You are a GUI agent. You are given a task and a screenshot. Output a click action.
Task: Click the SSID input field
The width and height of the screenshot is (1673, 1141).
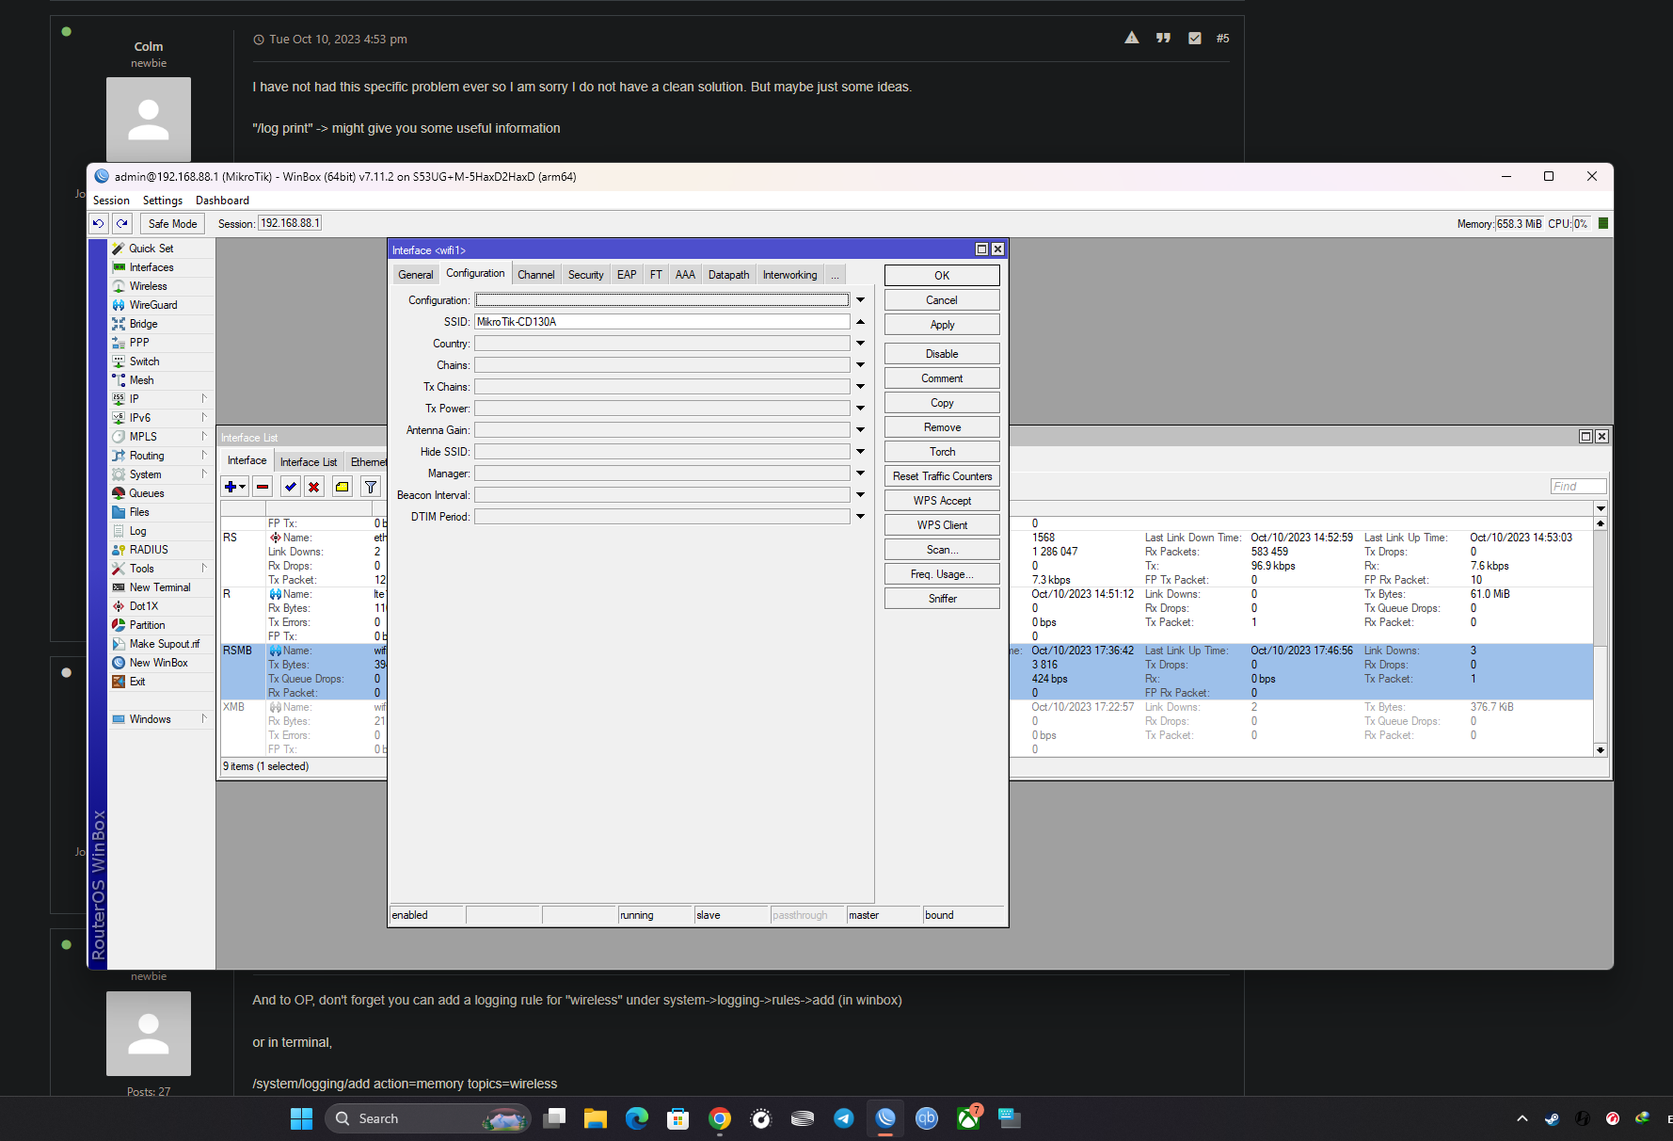tap(661, 322)
